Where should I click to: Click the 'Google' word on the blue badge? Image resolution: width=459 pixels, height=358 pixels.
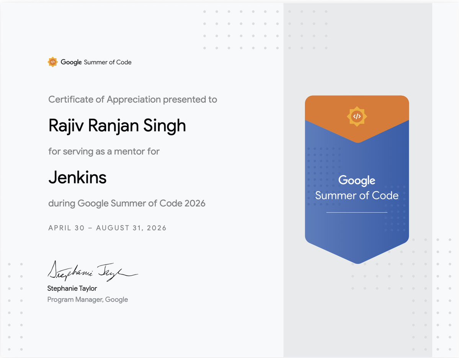(x=356, y=181)
